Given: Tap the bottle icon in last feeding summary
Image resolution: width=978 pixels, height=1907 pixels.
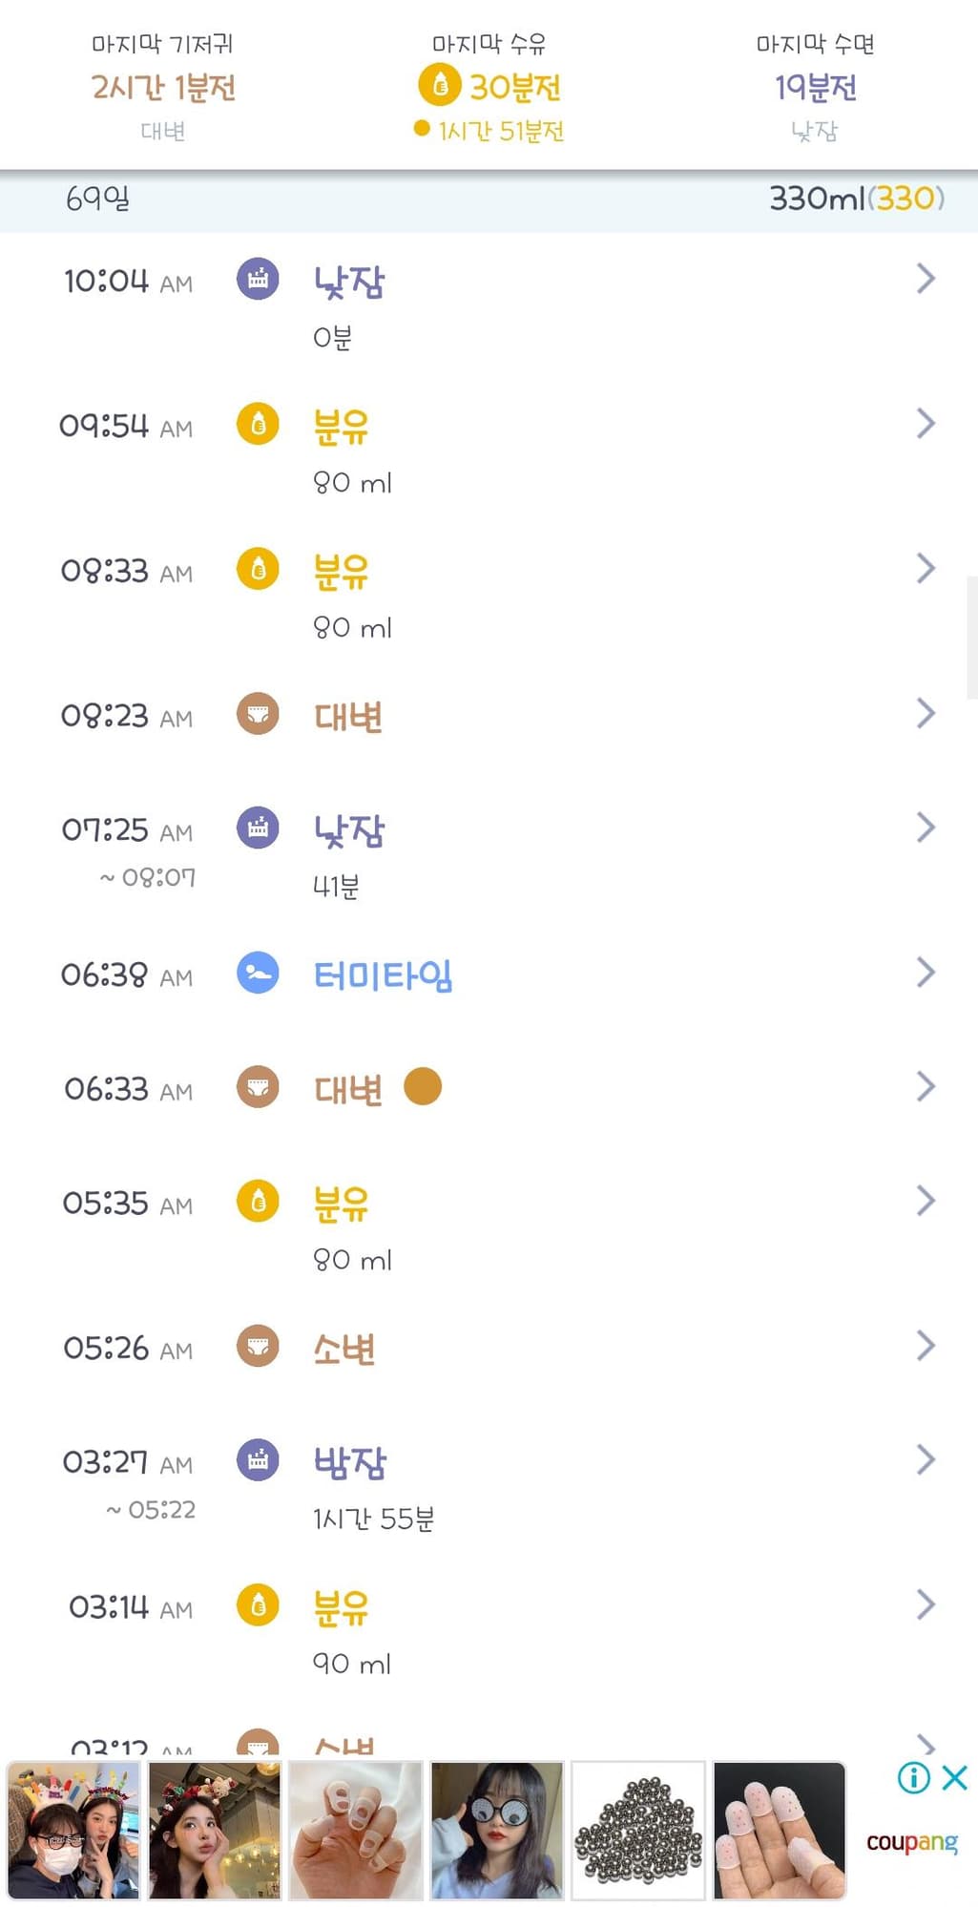Looking at the screenshot, I should tap(440, 86).
